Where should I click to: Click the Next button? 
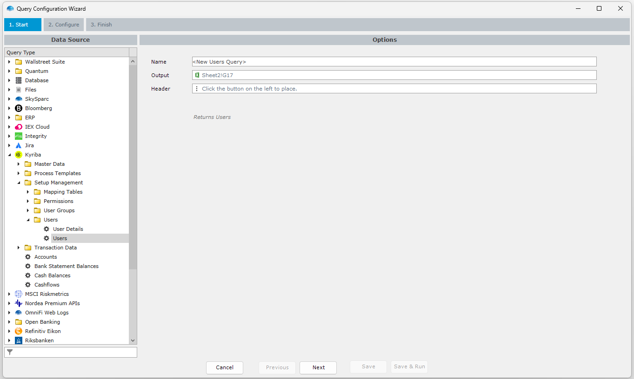click(319, 367)
